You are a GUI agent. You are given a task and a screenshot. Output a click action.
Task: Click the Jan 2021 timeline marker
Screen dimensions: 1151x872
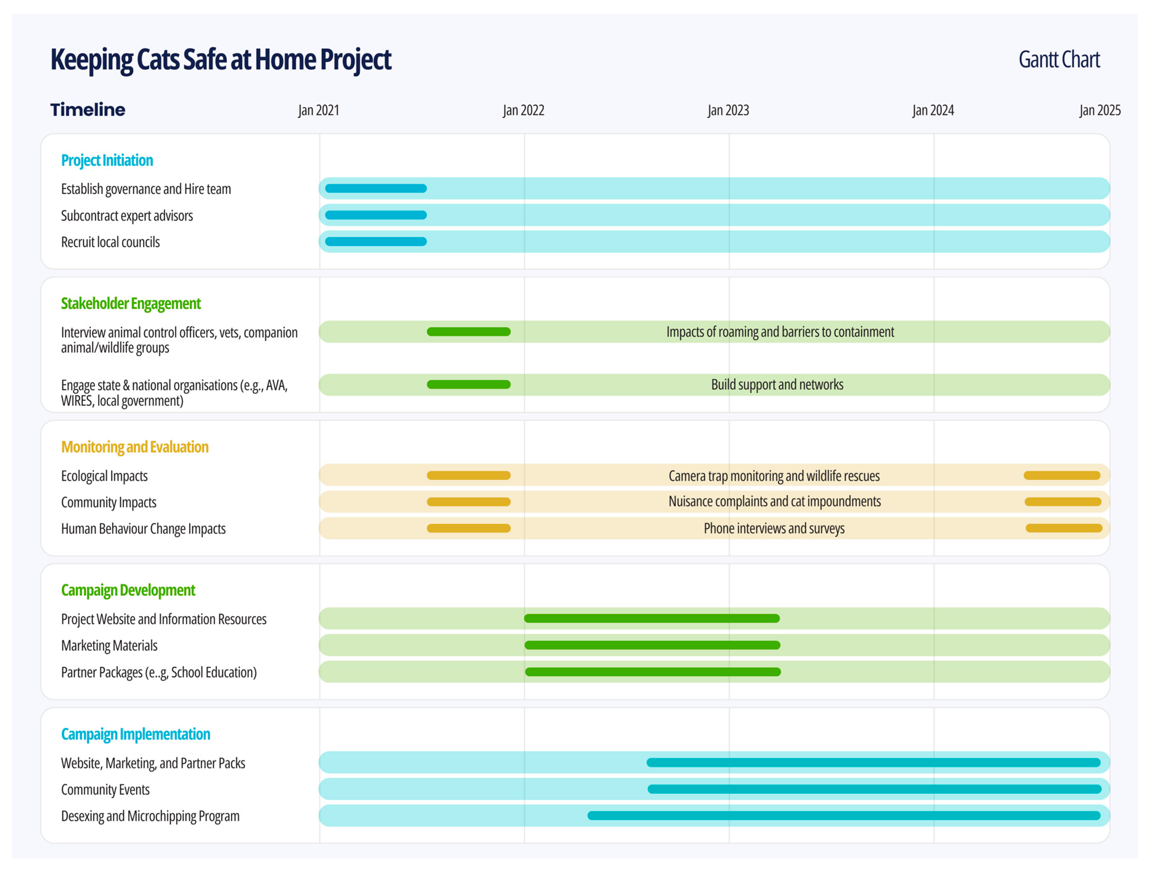pos(318,110)
